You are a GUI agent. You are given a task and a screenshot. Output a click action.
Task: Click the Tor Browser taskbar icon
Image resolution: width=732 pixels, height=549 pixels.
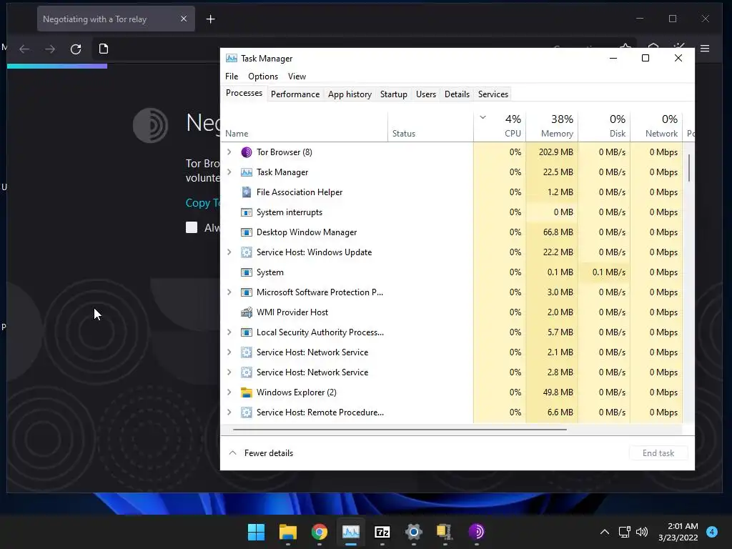coord(476,532)
